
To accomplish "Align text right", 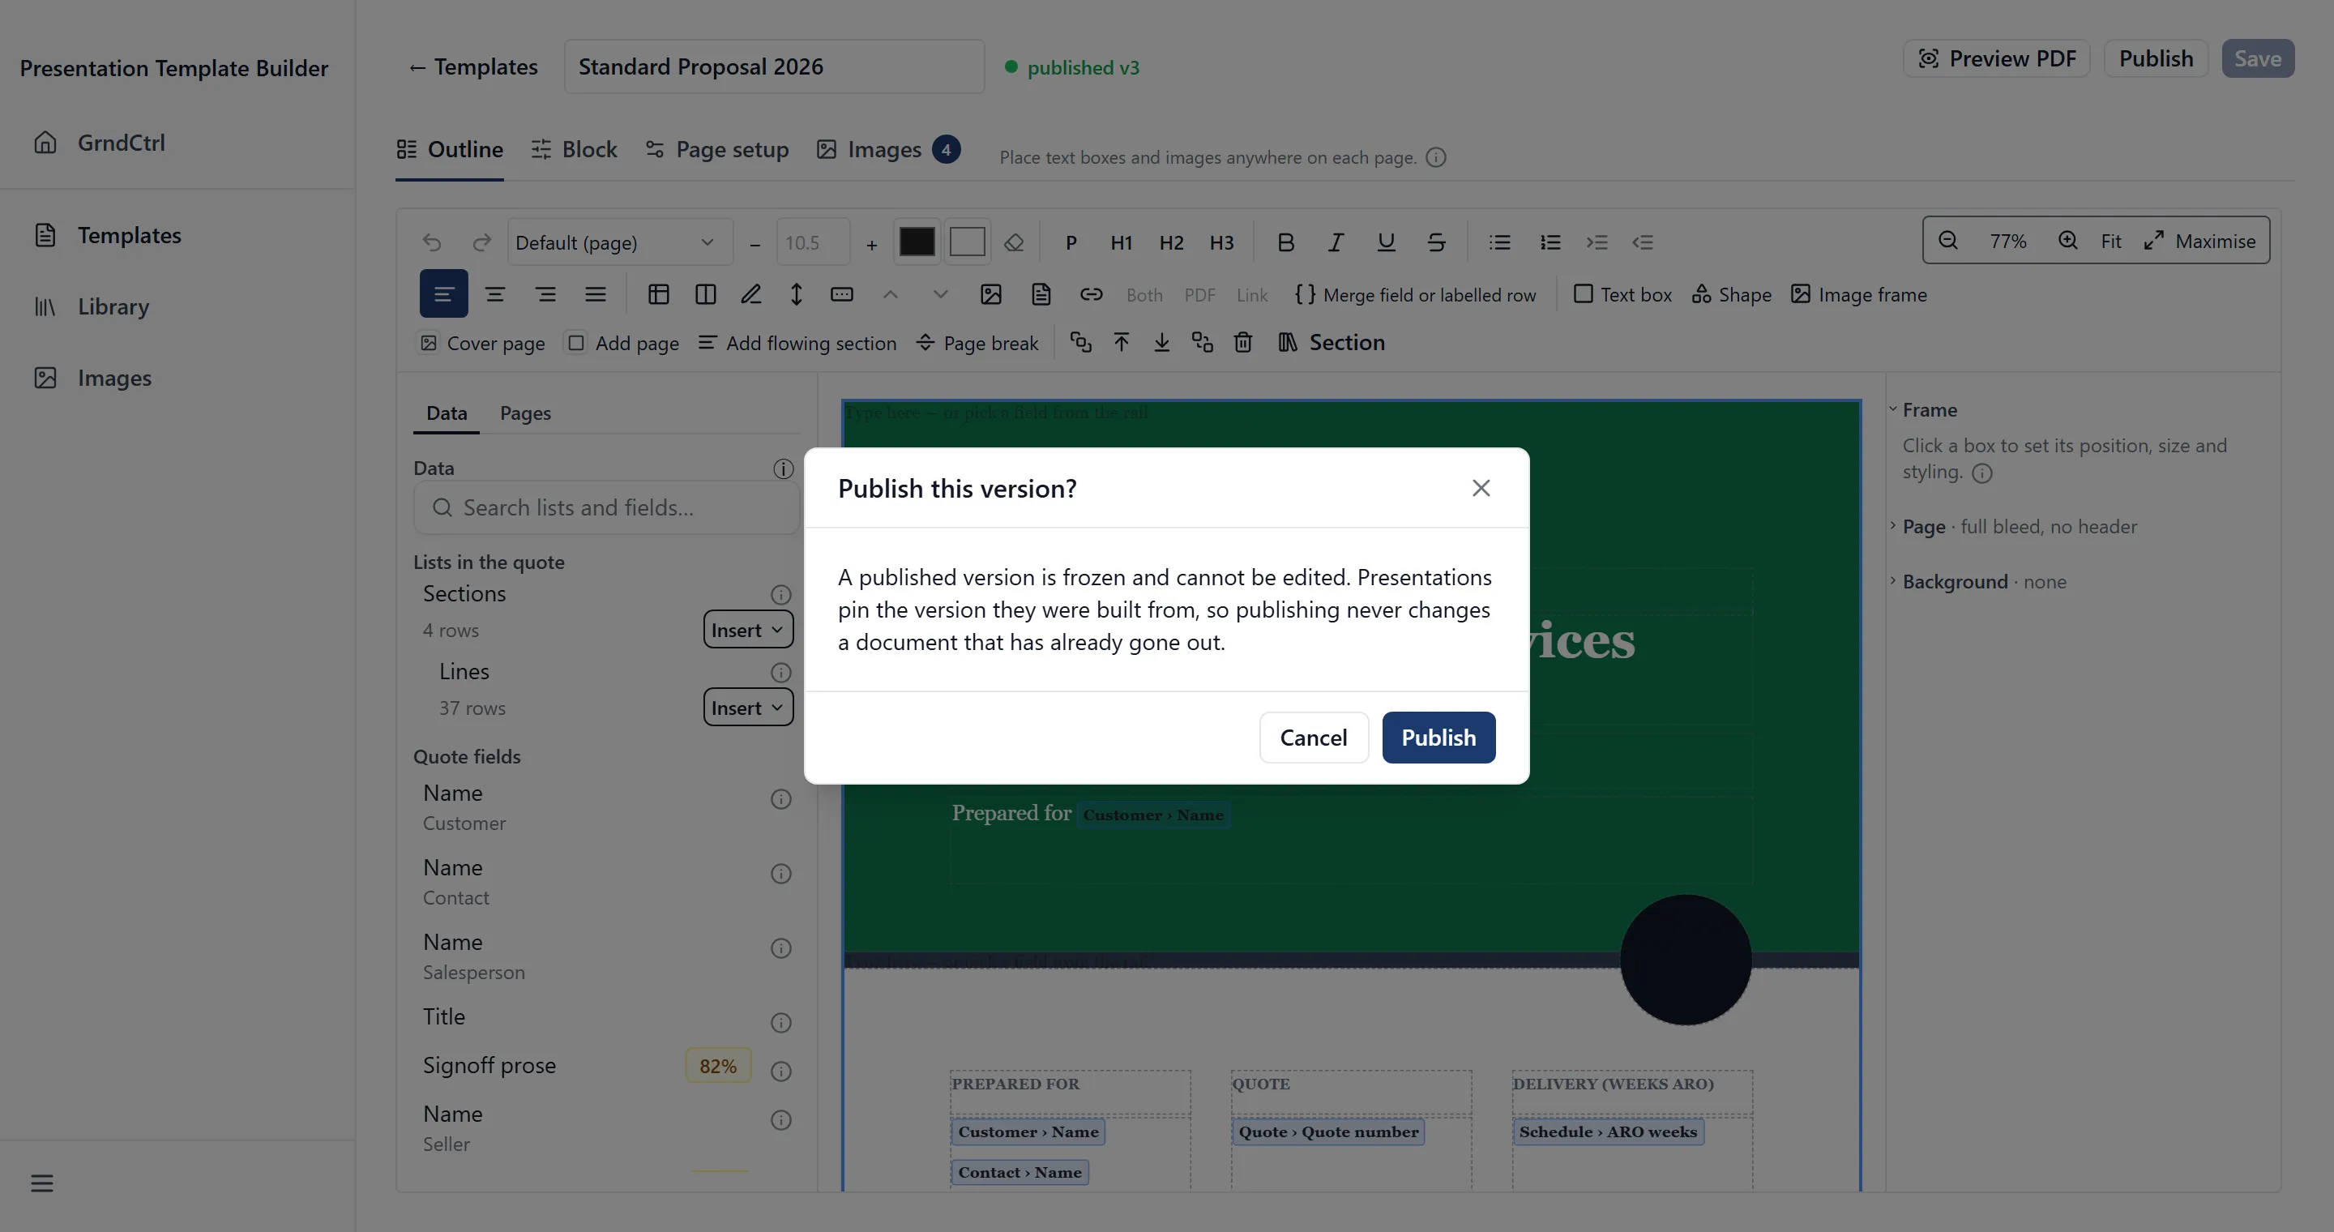I will point(545,293).
